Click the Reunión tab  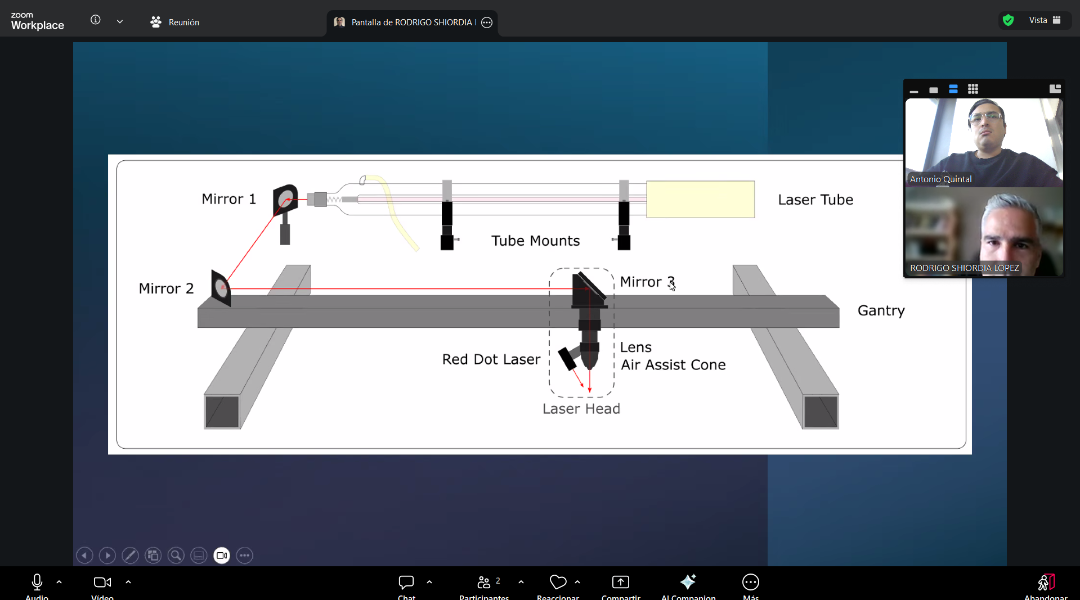[175, 22]
